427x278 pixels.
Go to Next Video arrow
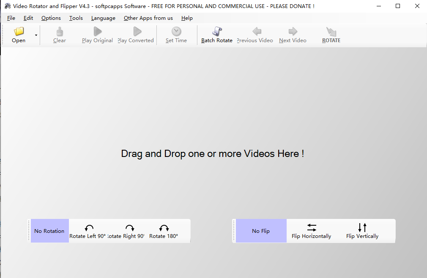click(293, 31)
